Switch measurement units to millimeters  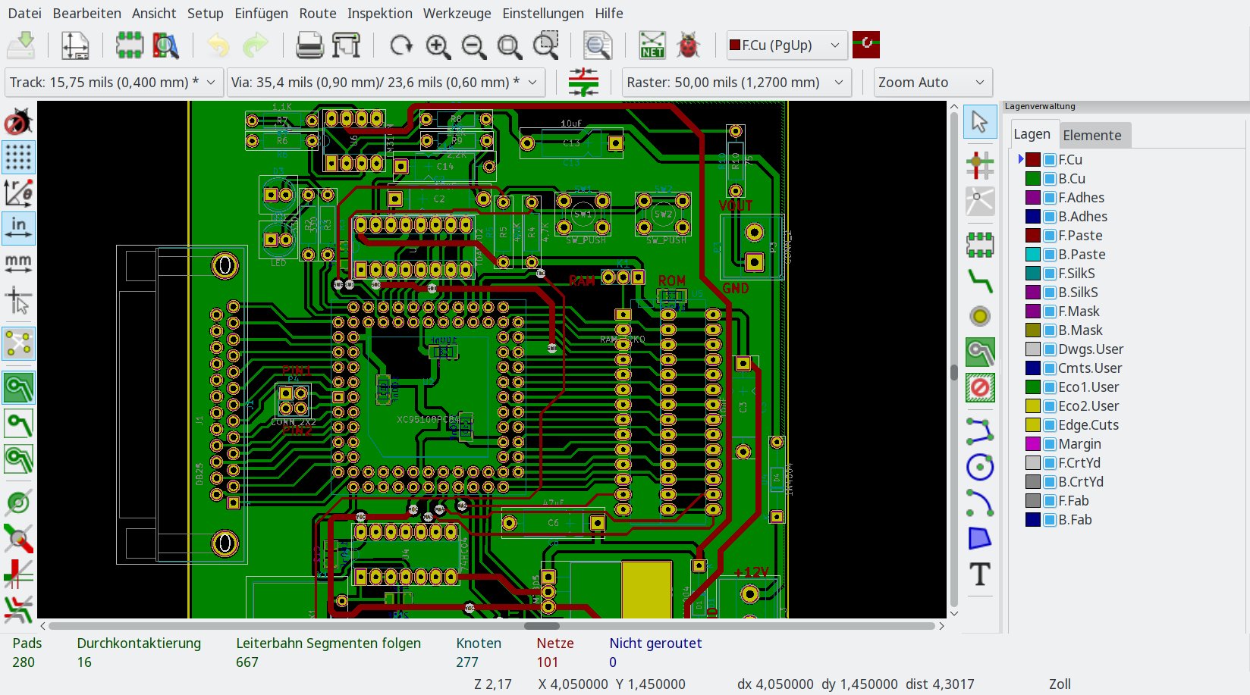pos(18,263)
